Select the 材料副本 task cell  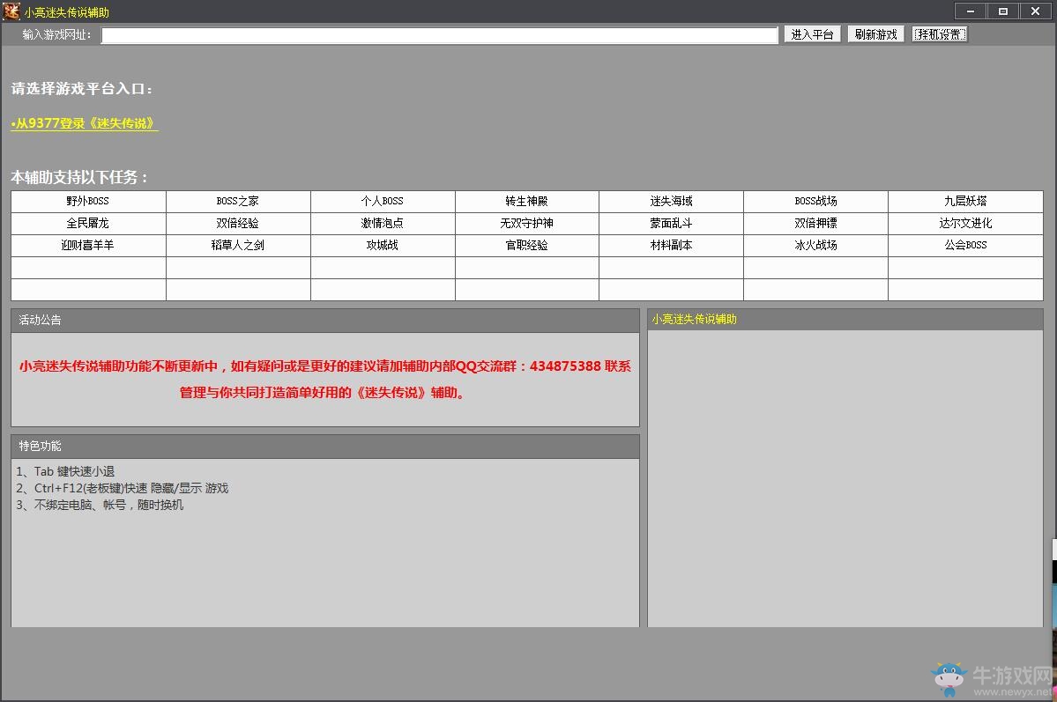[671, 246]
